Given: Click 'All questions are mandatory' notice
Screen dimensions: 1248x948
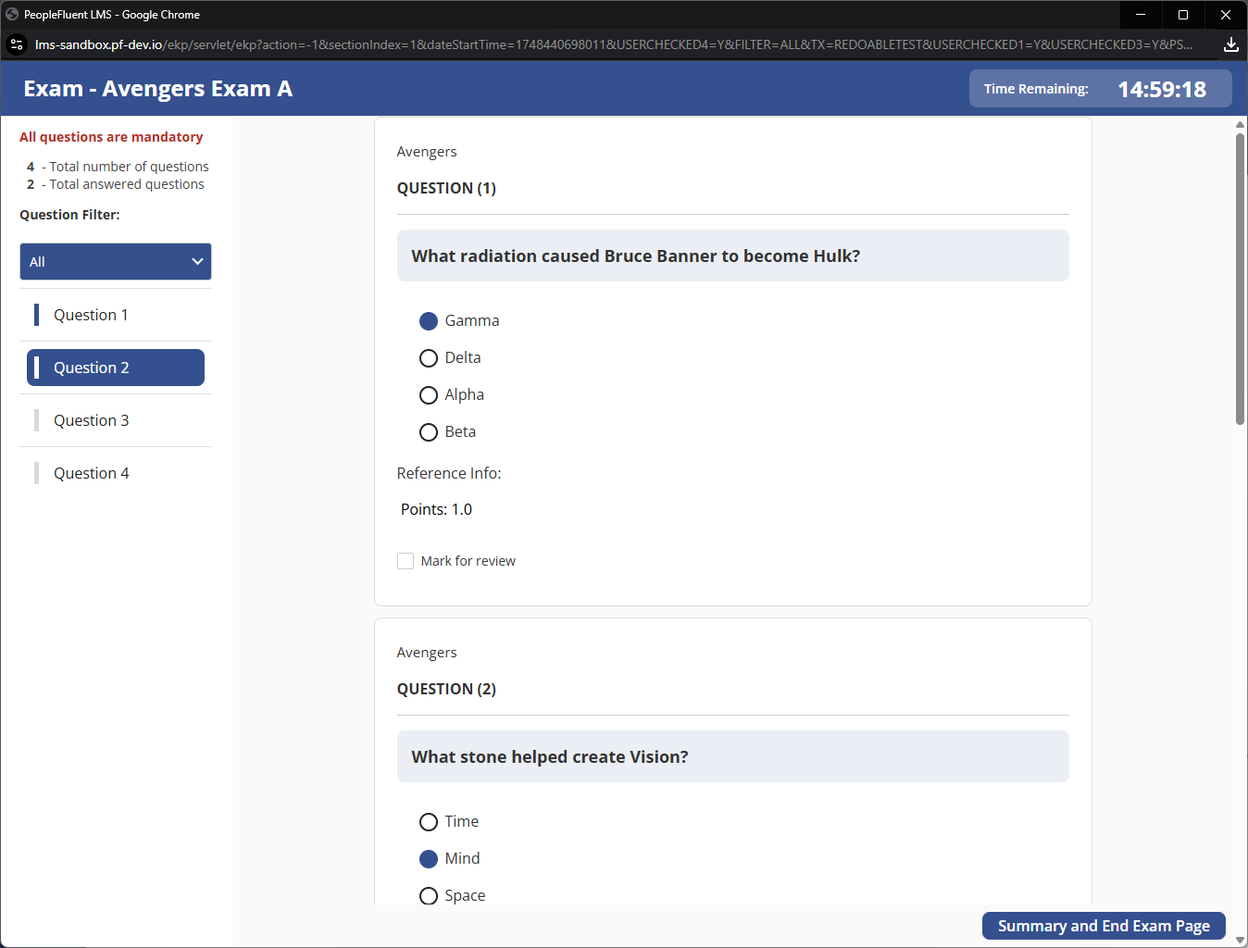Looking at the screenshot, I should (111, 137).
